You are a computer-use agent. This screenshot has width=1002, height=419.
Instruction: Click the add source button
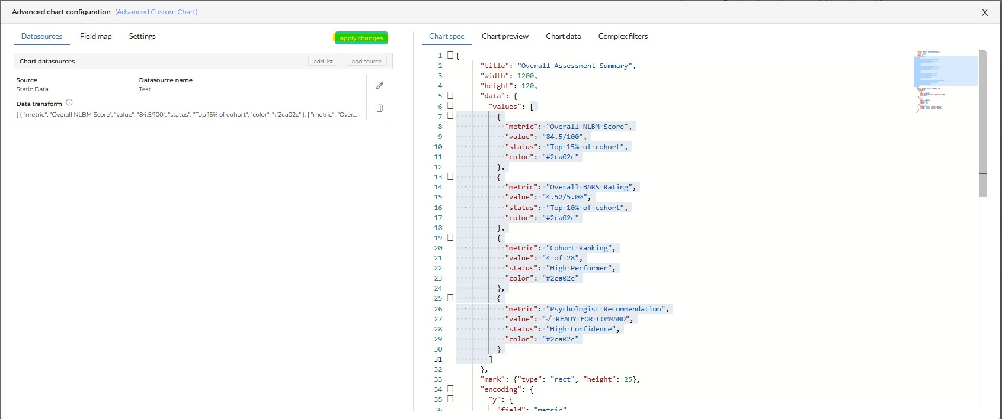tap(366, 61)
